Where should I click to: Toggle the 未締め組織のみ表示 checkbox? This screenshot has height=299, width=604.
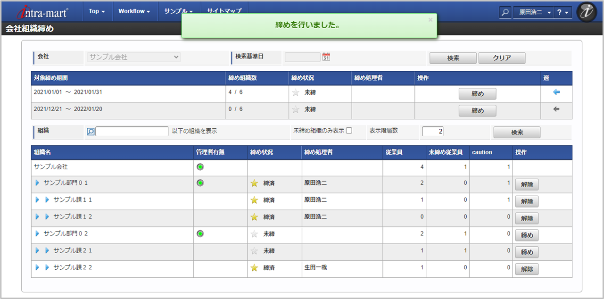[349, 131]
